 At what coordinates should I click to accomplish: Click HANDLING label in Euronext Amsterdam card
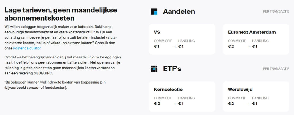pos(260,41)
